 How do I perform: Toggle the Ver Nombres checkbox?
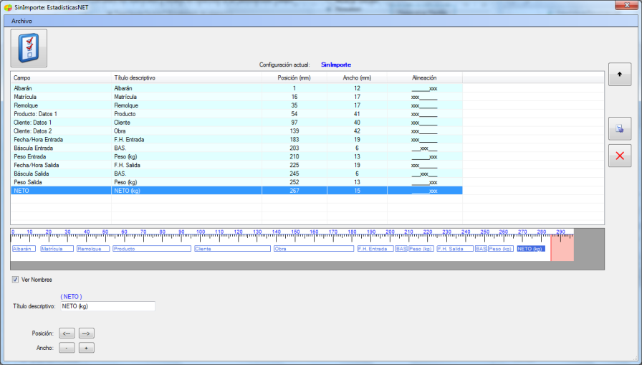coord(15,280)
